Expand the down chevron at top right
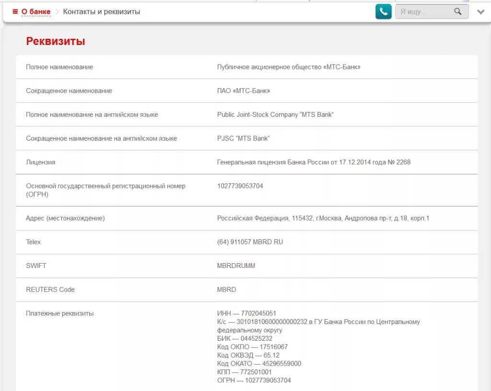Viewport: 491px width, 391px height. pos(480,12)
